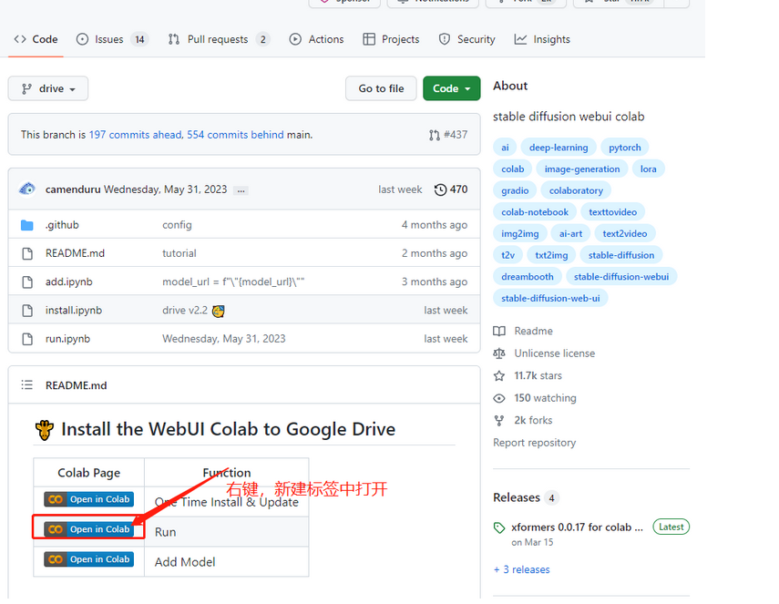This screenshot has height=604, width=779.
Task: Click the install.ipynb file icon
Action: coord(27,311)
